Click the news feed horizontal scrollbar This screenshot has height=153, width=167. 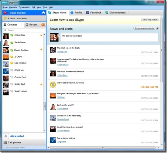tap(103, 147)
